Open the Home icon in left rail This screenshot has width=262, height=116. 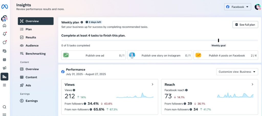point(5,25)
